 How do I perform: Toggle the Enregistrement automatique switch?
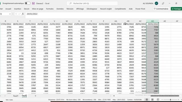[x=28, y=3]
